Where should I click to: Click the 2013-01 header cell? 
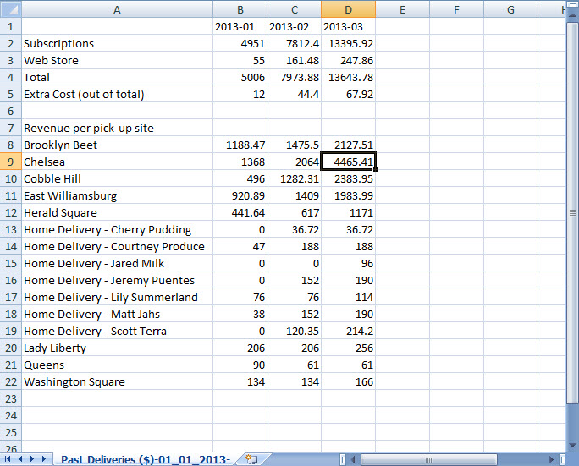(240, 26)
